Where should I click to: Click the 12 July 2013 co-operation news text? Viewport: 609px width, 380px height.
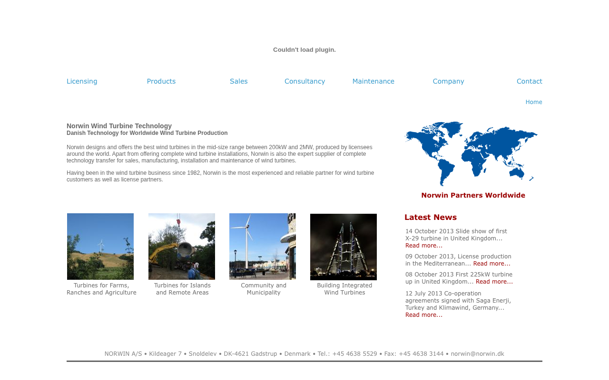tap(458, 301)
